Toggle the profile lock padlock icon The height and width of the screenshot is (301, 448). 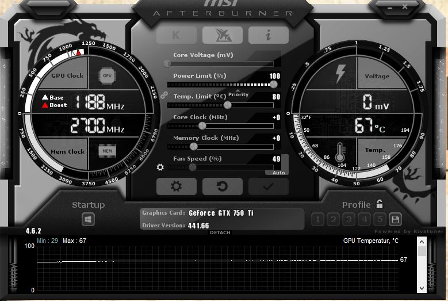[380, 204]
